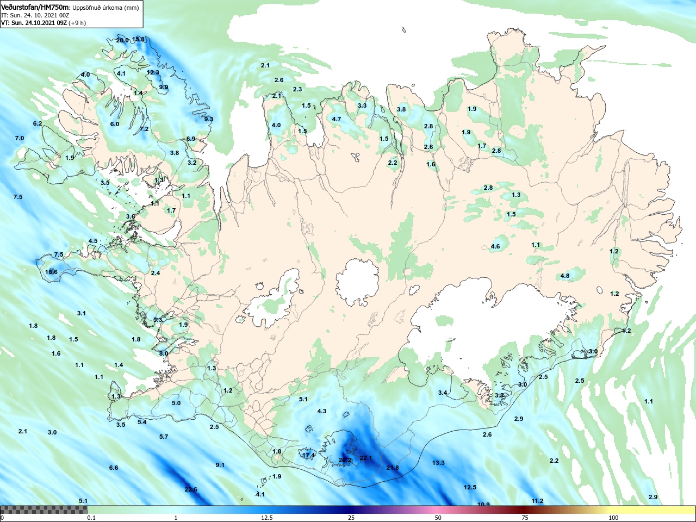Click the 3.2 precipitation value
This screenshot has height=522, width=696.
[x=192, y=163]
